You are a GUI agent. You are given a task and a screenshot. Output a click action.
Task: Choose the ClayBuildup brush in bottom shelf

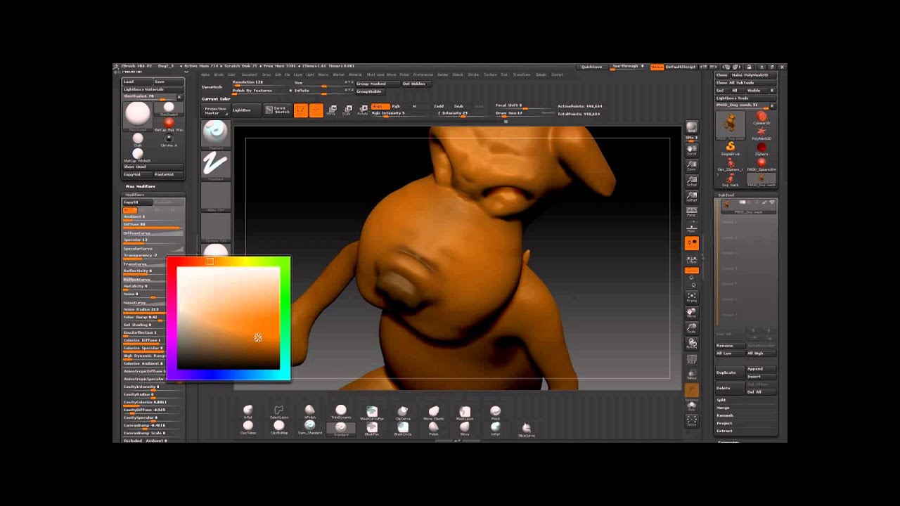[278, 427]
